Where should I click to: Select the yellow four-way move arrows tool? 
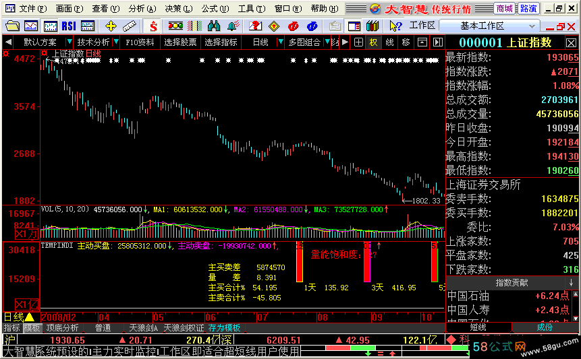(x=111, y=26)
